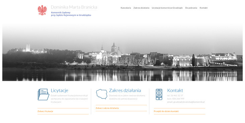
Task: Open the Zakres działania menu item
Action: [141, 8]
